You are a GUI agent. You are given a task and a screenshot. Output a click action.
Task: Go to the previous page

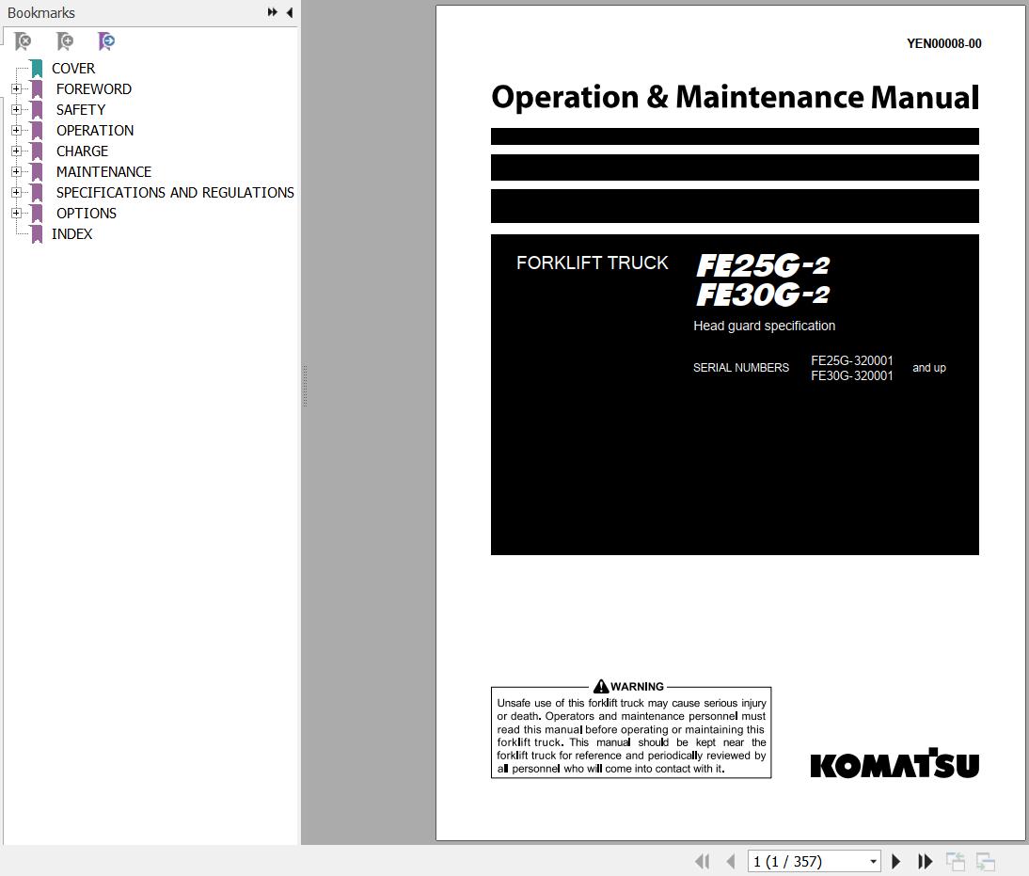[x=731, y=861]
